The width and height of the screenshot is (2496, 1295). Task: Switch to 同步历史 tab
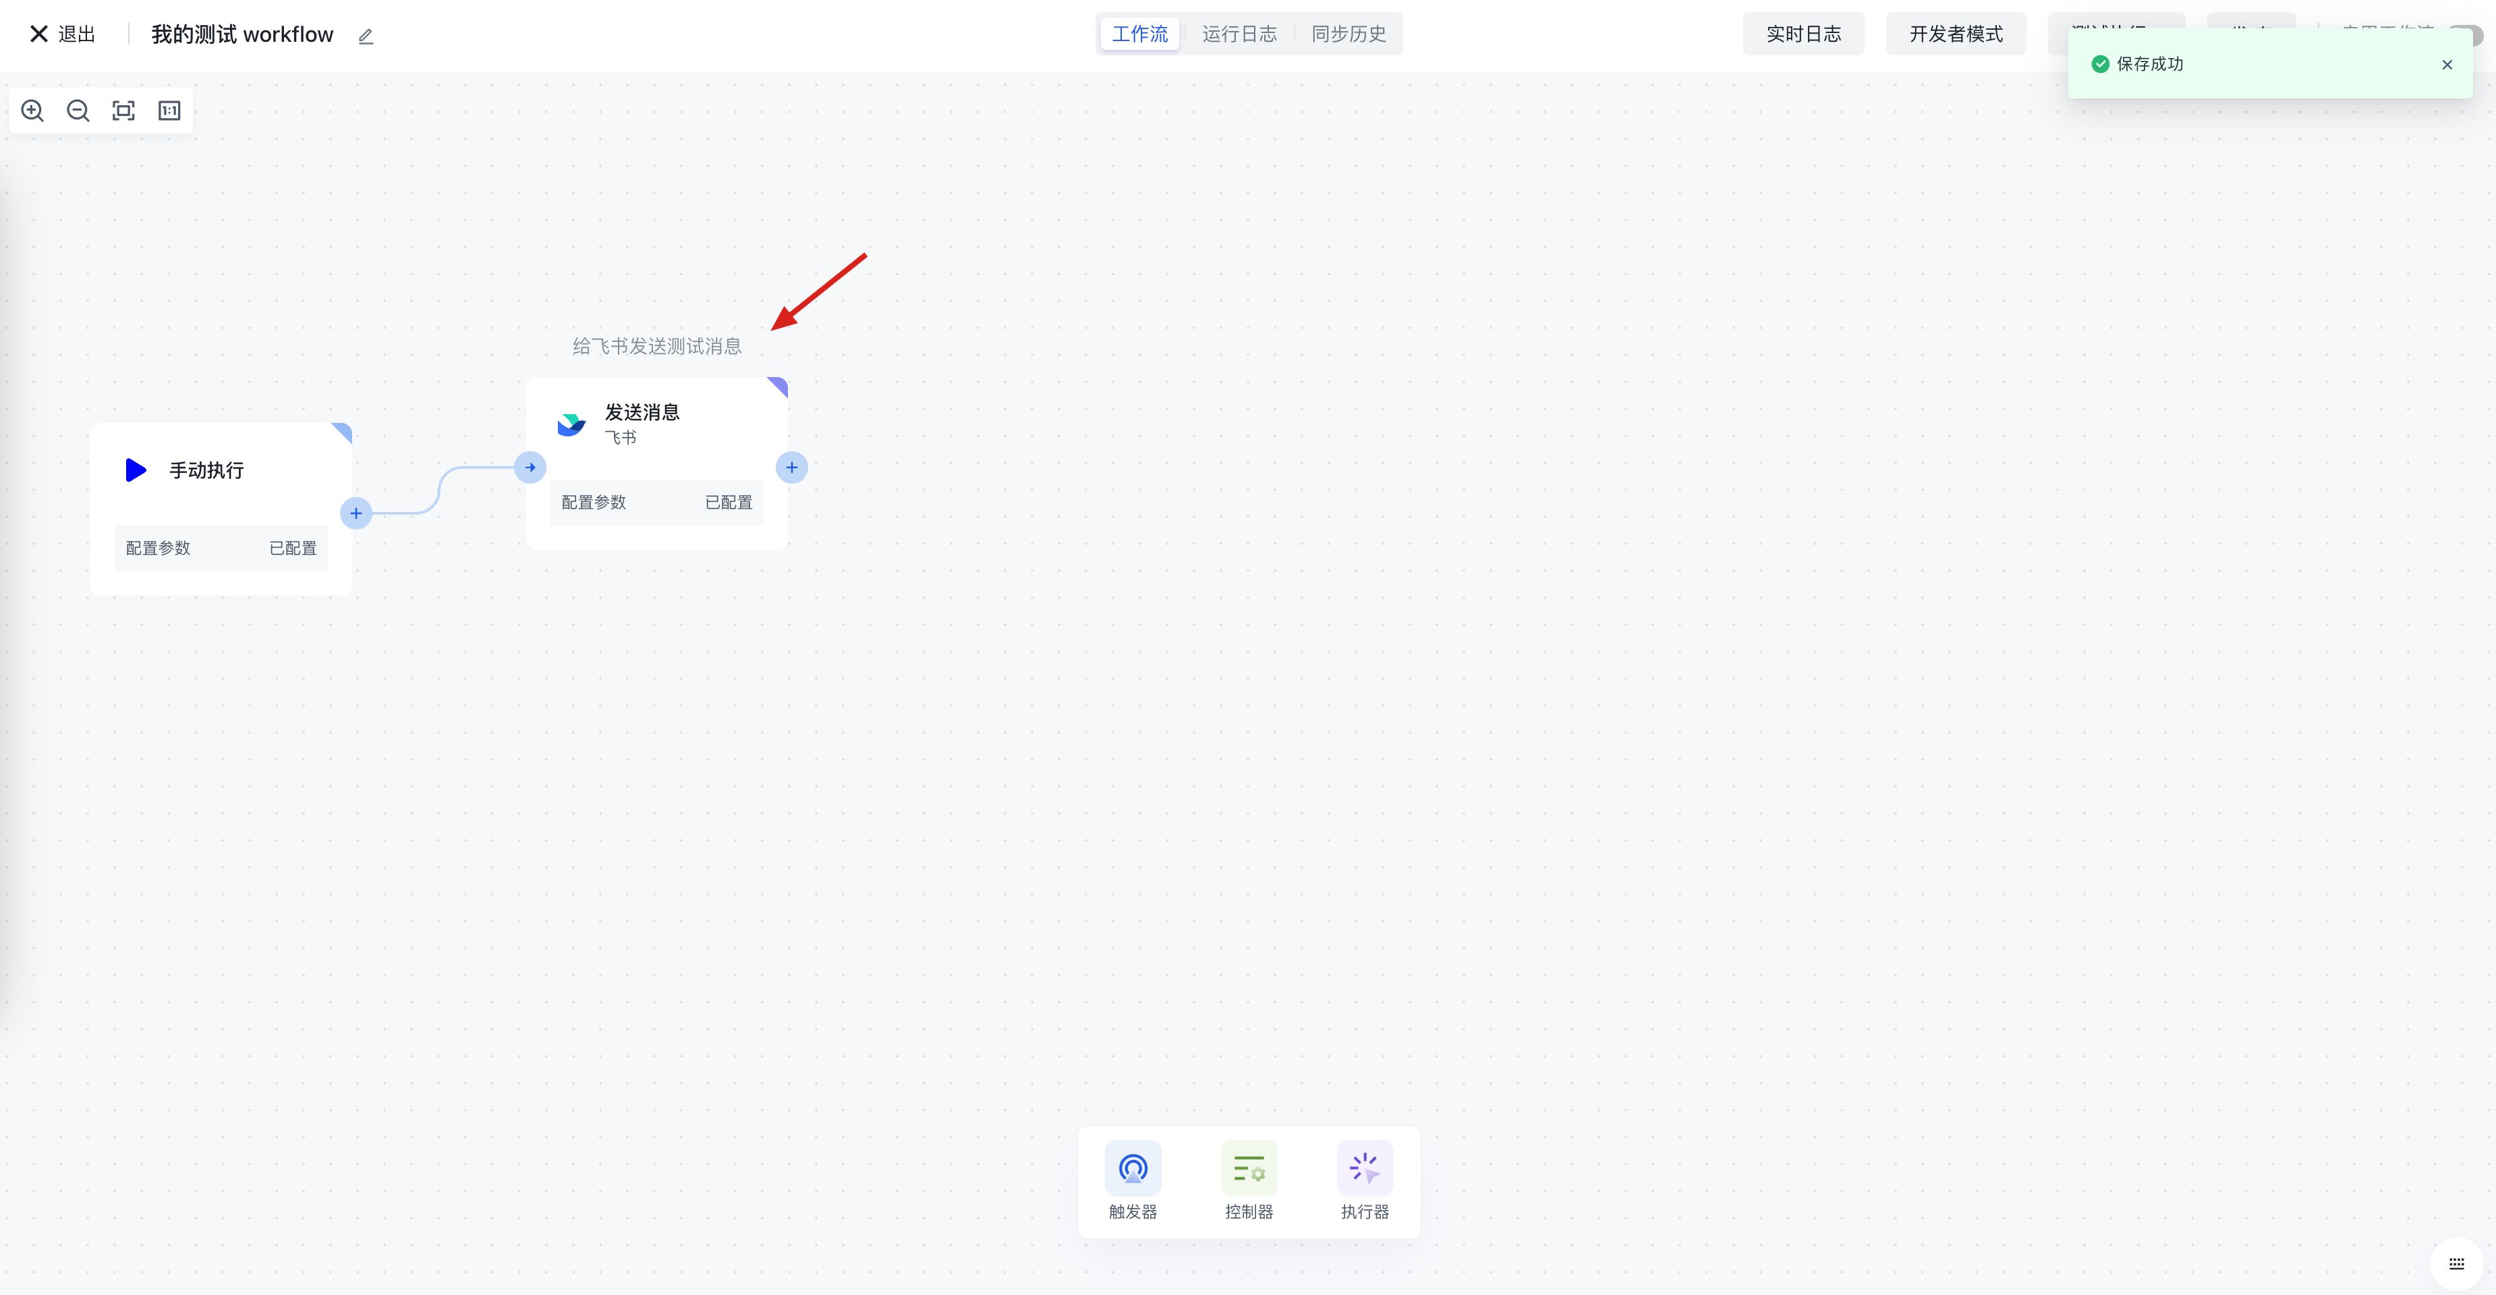1349,34
